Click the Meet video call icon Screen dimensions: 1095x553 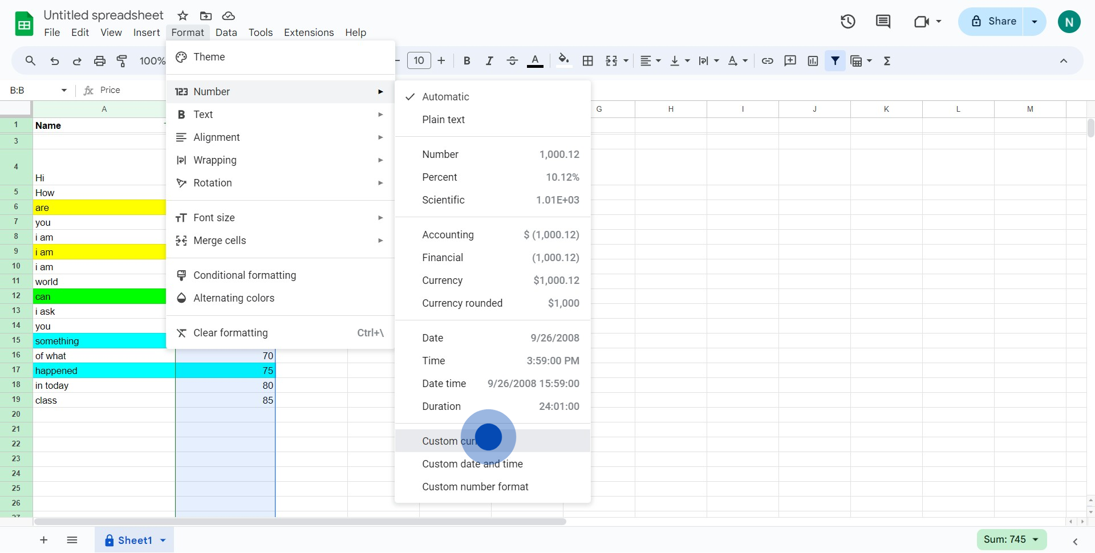tap(922, 22)
